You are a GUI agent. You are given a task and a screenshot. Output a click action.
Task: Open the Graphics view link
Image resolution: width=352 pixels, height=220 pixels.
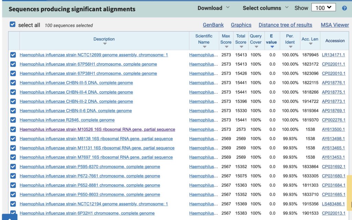tap(241, 25)
